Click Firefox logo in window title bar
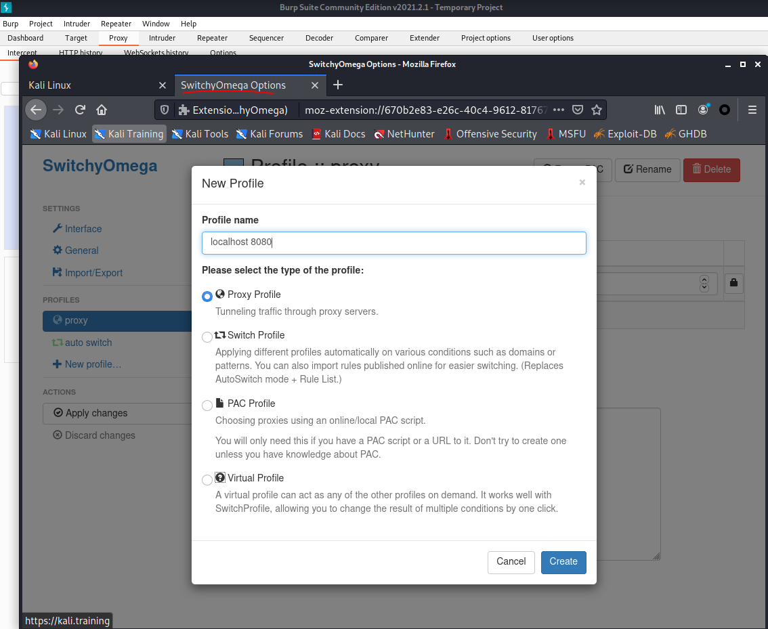The width and height of the screenshot is (768, 629). click(x=33, y=64)
